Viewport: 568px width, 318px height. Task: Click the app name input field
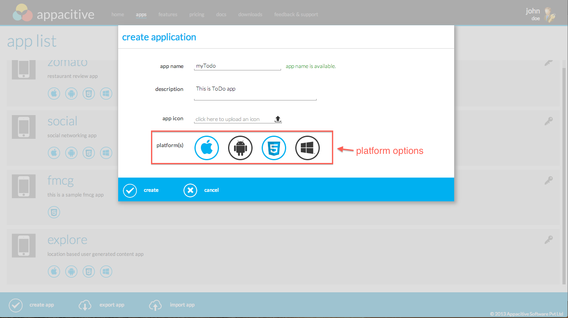coord(238,66)
